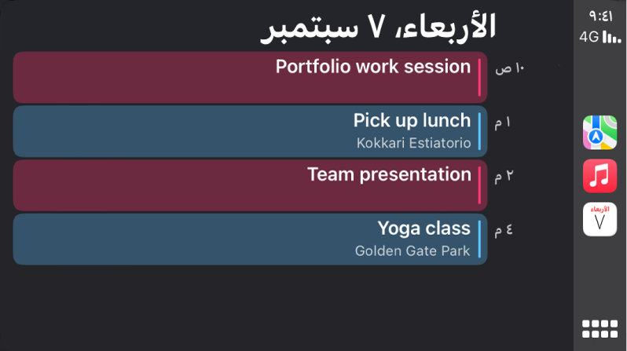Click the ١ م time label

pyautogui.click(x=502, y=122)
